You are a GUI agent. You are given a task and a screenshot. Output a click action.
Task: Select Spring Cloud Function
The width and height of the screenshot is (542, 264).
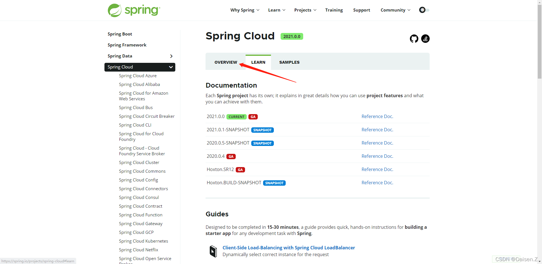141,215
